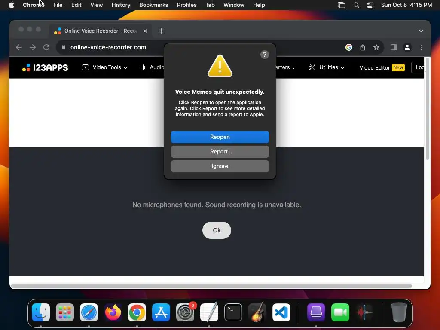
Task: Launch Firefox from the Dock
Action: click(113, 312)
